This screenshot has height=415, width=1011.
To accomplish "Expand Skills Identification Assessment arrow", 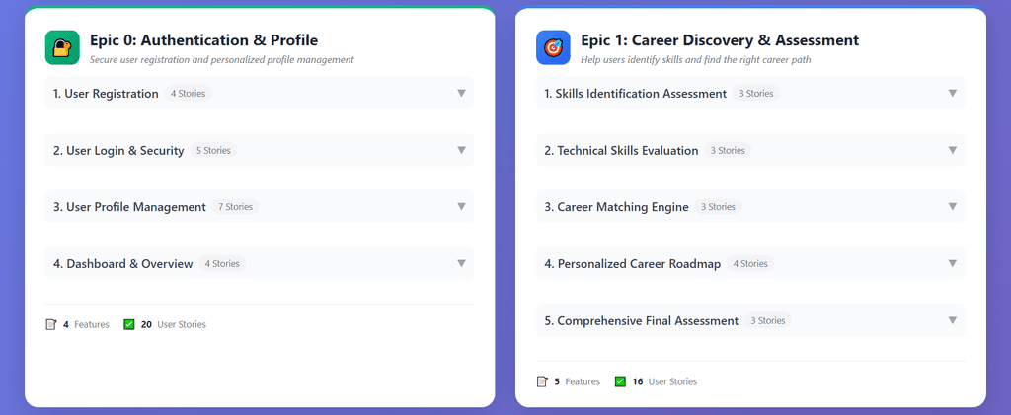I will [952, 94].
